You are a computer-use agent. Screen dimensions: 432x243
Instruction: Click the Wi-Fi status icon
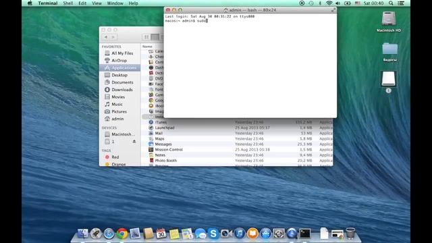pos(329,3)
